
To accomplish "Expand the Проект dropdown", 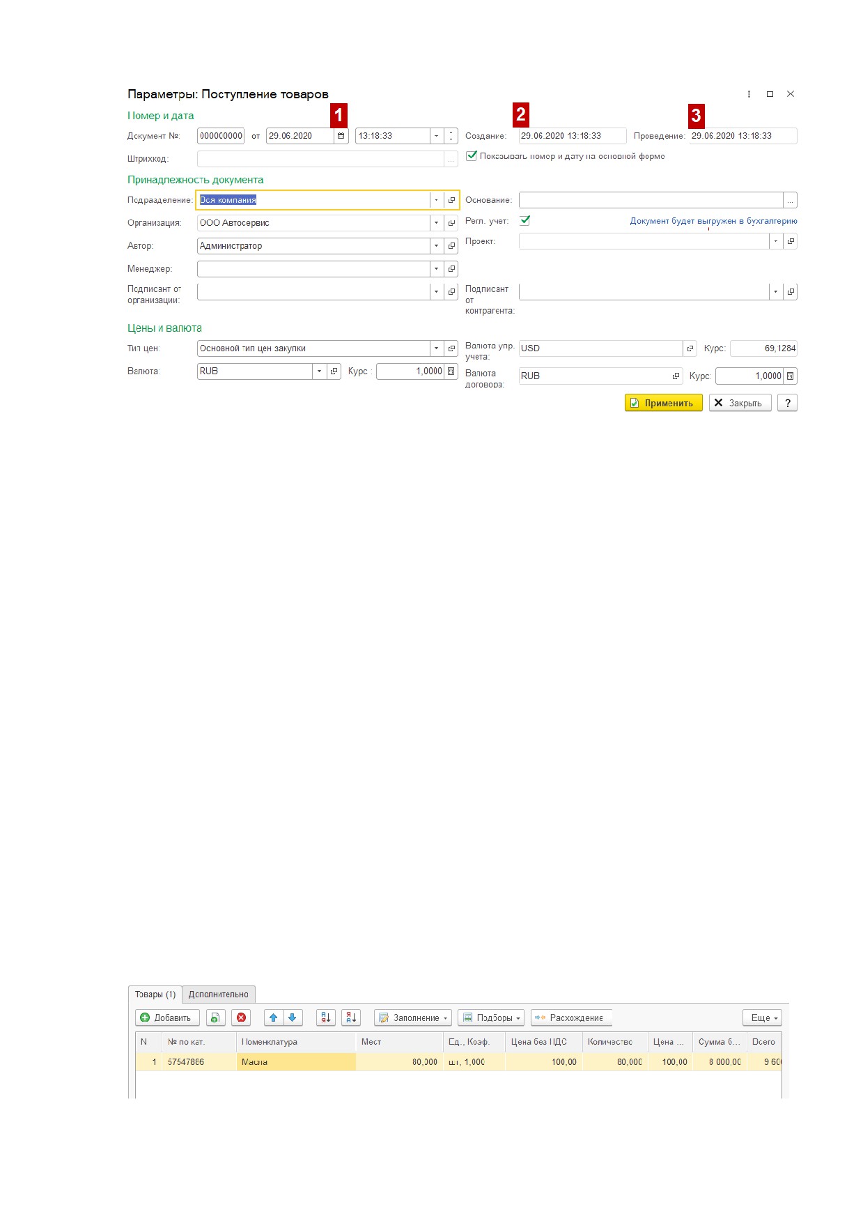I will 776,241.
